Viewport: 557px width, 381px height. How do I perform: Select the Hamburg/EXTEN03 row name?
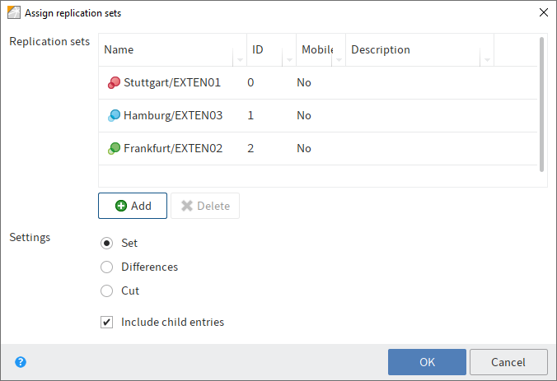click(x=173, y=116)
